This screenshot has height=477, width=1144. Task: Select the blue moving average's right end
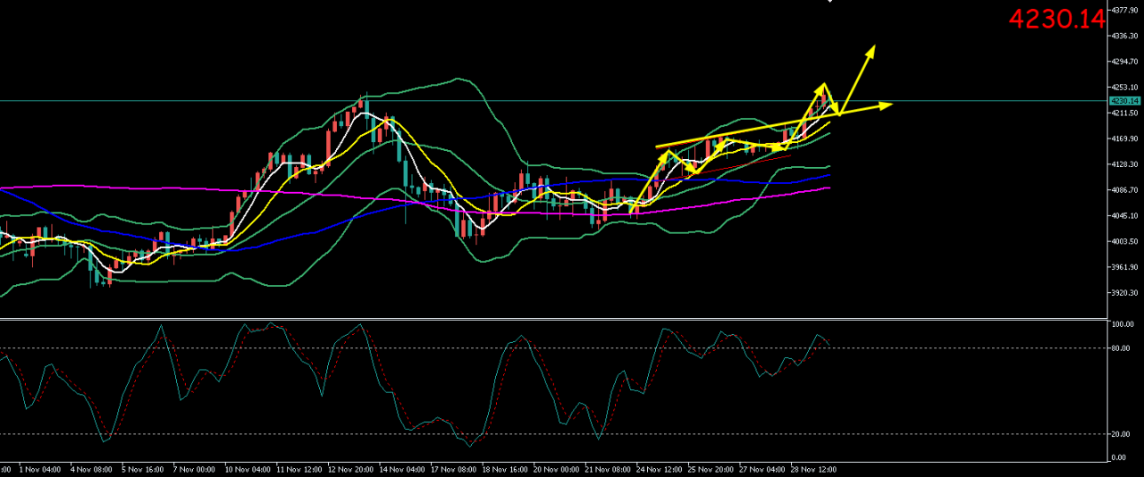point(829,176)
